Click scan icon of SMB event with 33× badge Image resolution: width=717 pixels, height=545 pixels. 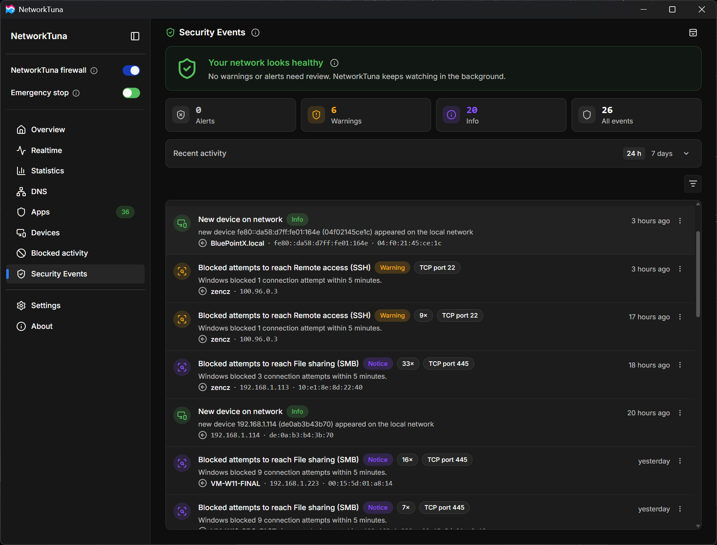click(182, 367)
